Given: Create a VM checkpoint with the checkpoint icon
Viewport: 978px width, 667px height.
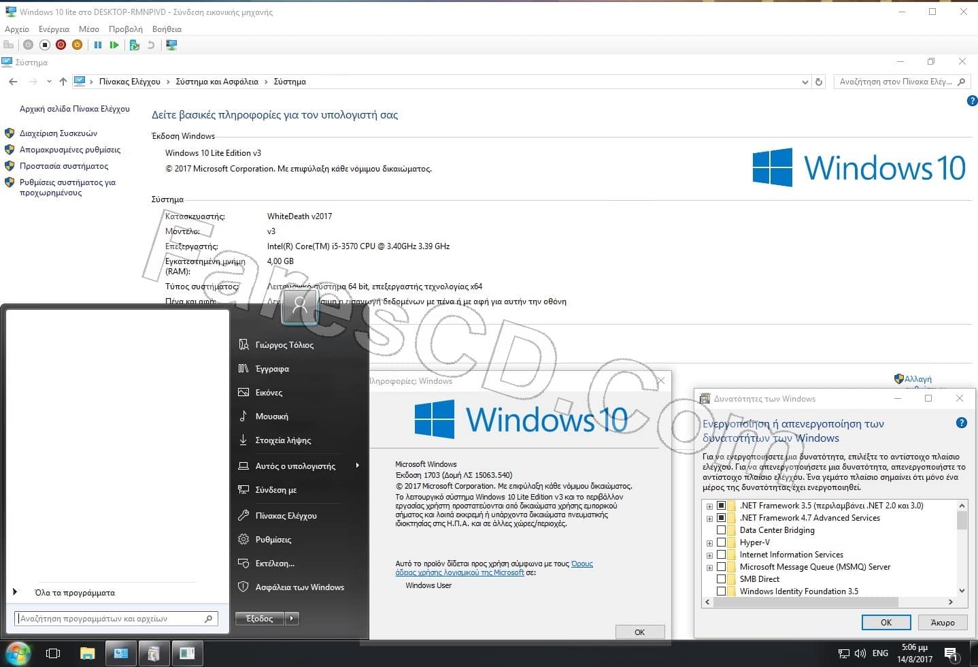Looking at the screenshot, I should 135,45.
